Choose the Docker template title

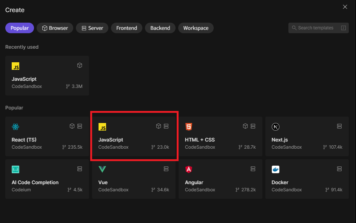[x=280, y=182]
